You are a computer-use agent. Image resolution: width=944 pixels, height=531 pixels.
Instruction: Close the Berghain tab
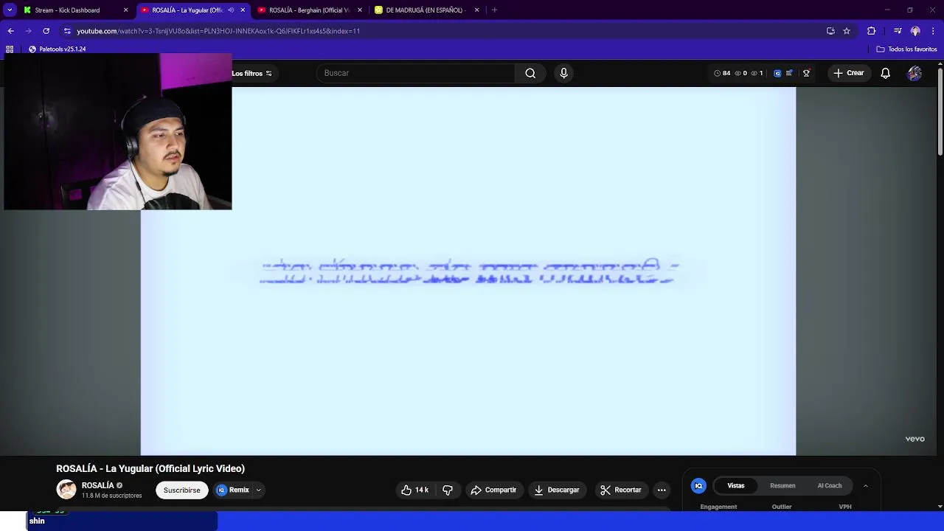[360, 10]
